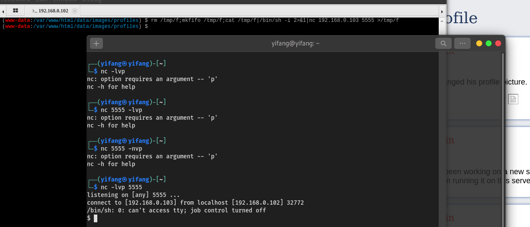
Task: Close terminal with the red button
Action: click(x=498, y=43)
